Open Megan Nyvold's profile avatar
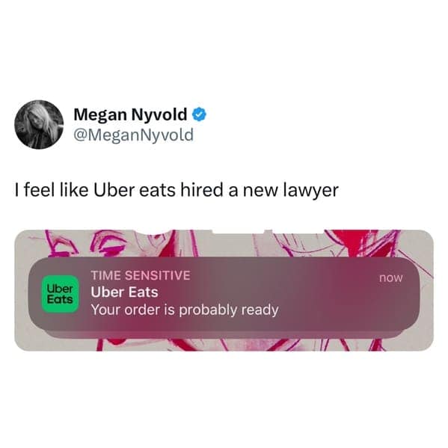The width and height of the screenshot is (448, 448). coord(39,125)
